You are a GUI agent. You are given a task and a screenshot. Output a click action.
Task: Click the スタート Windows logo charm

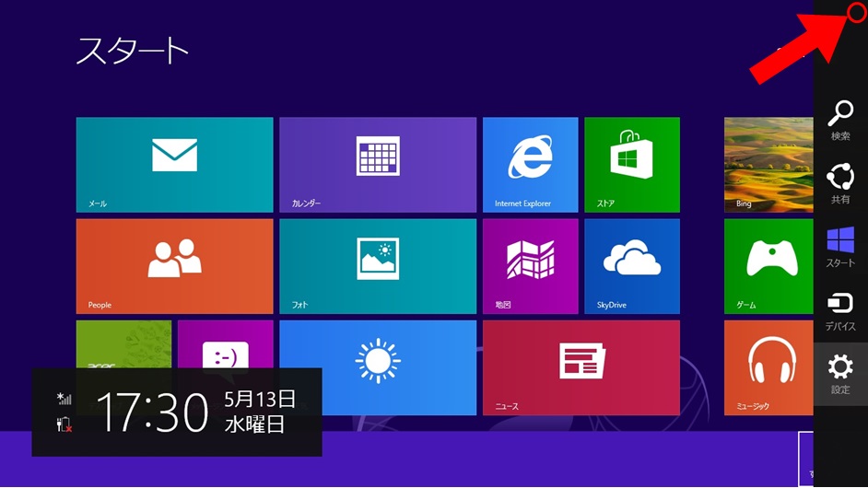(840, 247)
